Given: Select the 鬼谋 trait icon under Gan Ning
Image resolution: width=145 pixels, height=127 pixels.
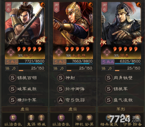Looking at the screenshot, I should (x=31, y=118).
